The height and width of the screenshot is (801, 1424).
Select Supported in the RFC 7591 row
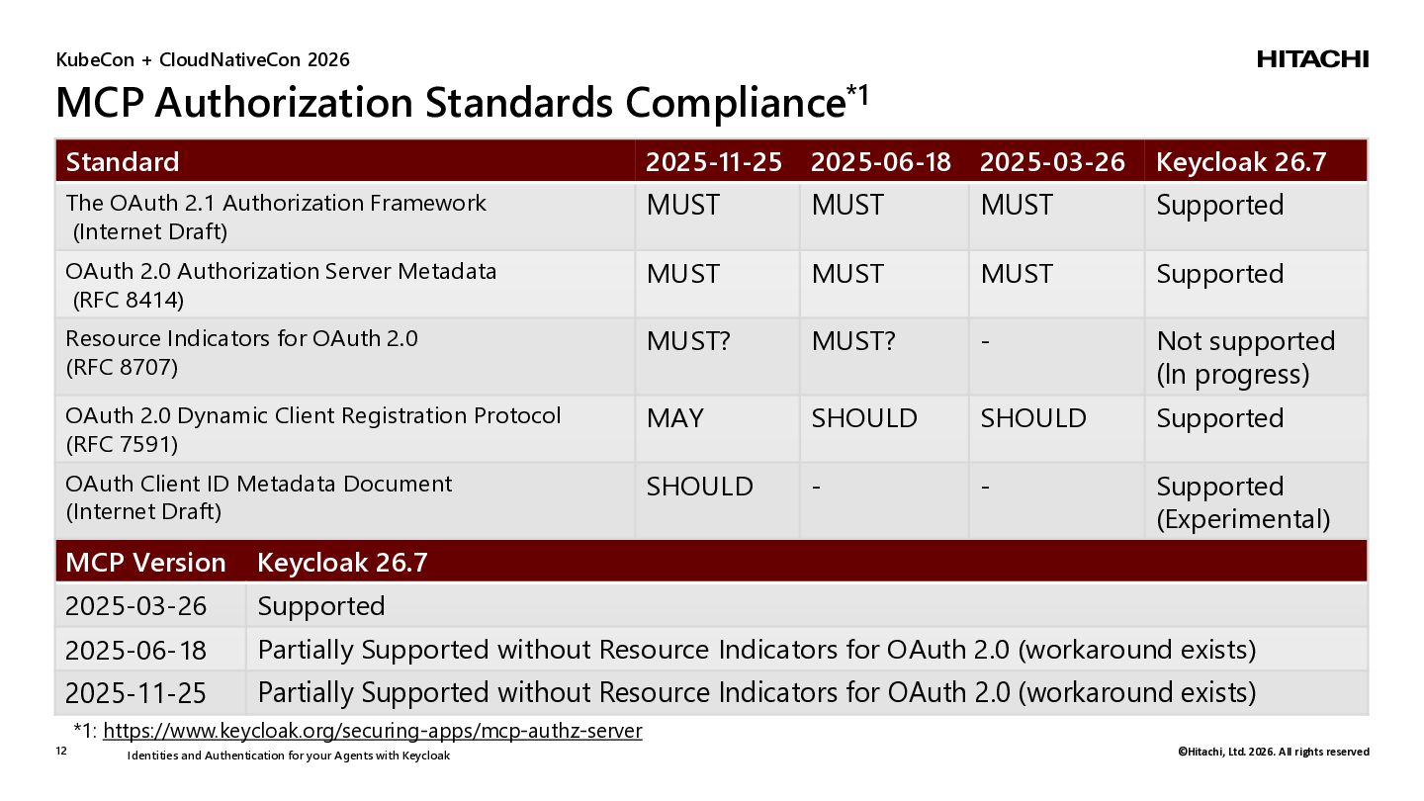click(x=1220, y=418)
